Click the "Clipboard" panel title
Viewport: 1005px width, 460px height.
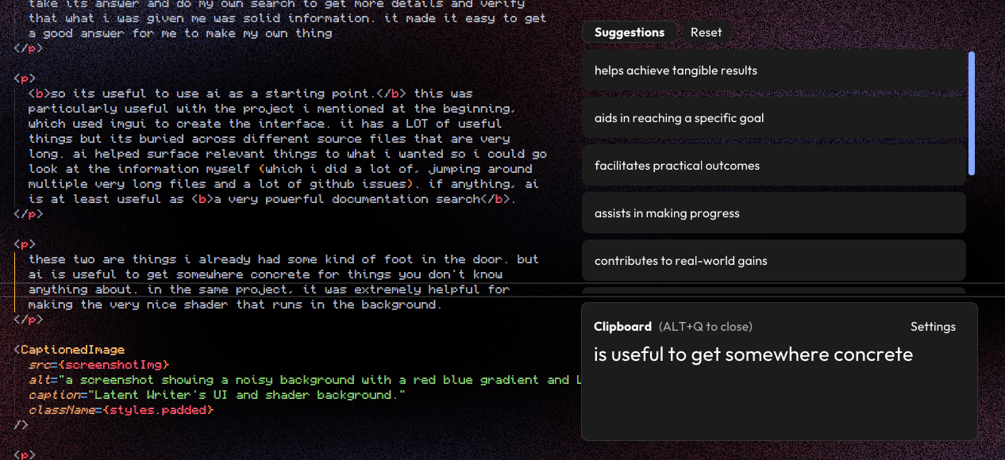622,327
